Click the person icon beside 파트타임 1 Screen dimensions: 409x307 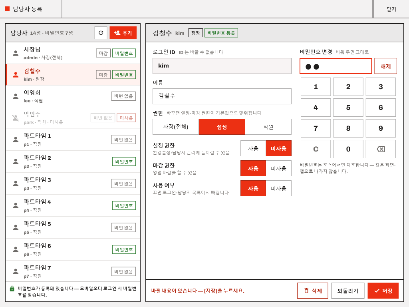tap(16, 140)
